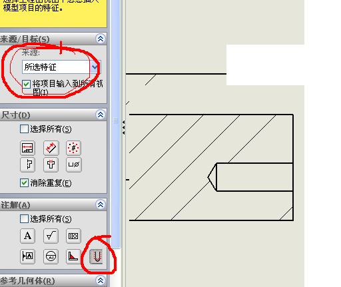Select the Notes annotation icon (A)
The height and width of the screenshot is (287, 341).
(x=27, y=236)
